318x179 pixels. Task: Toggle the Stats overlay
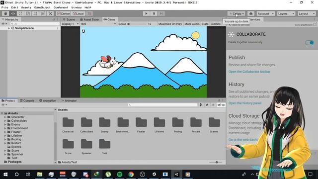[205, 24]
